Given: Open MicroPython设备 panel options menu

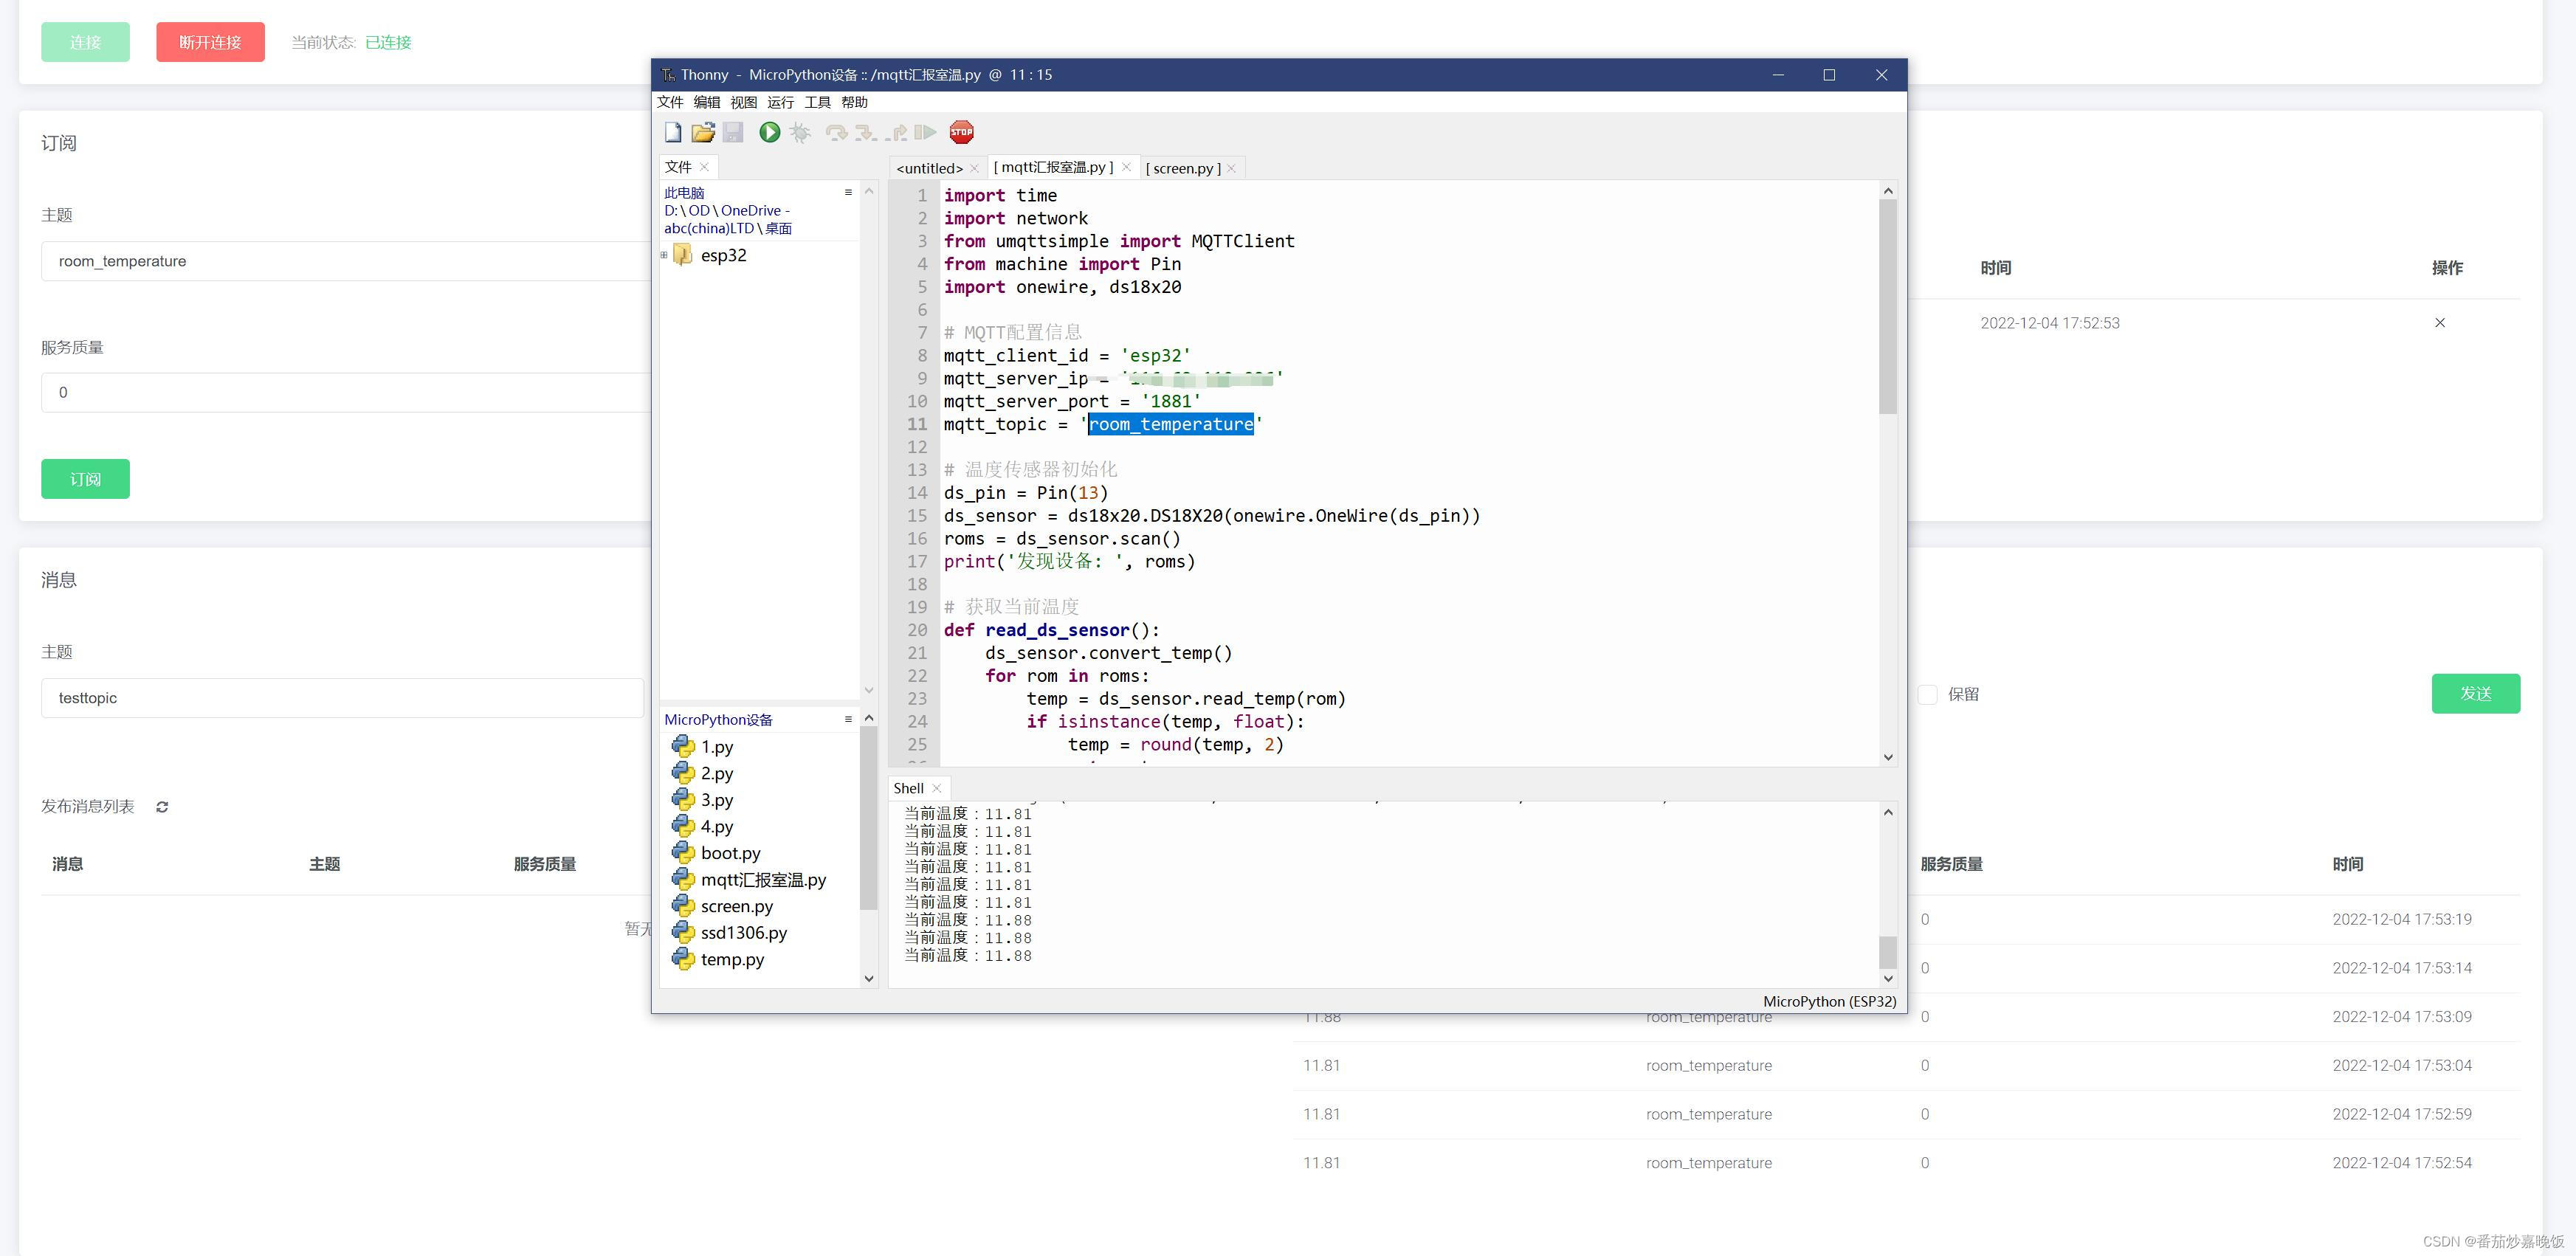Looking at the screenshot, I should (x=848, y=719).
